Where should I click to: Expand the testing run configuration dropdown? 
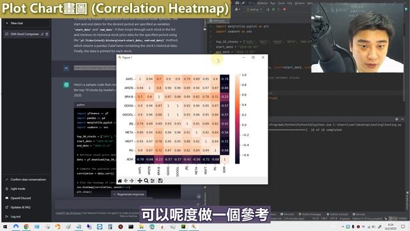coord(254,9)
